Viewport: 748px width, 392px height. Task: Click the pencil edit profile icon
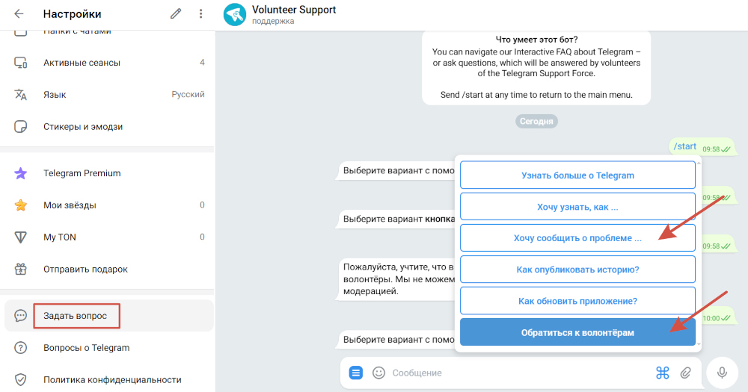[176, 13]
